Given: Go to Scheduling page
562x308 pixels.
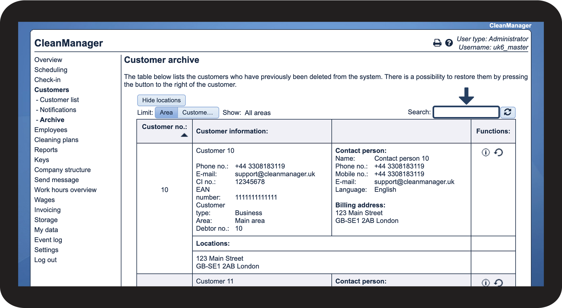Looking at the screenshot, I should (51, 70).
